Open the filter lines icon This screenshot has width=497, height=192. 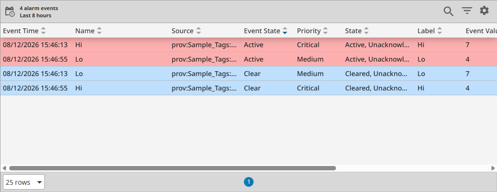(467, 11)
